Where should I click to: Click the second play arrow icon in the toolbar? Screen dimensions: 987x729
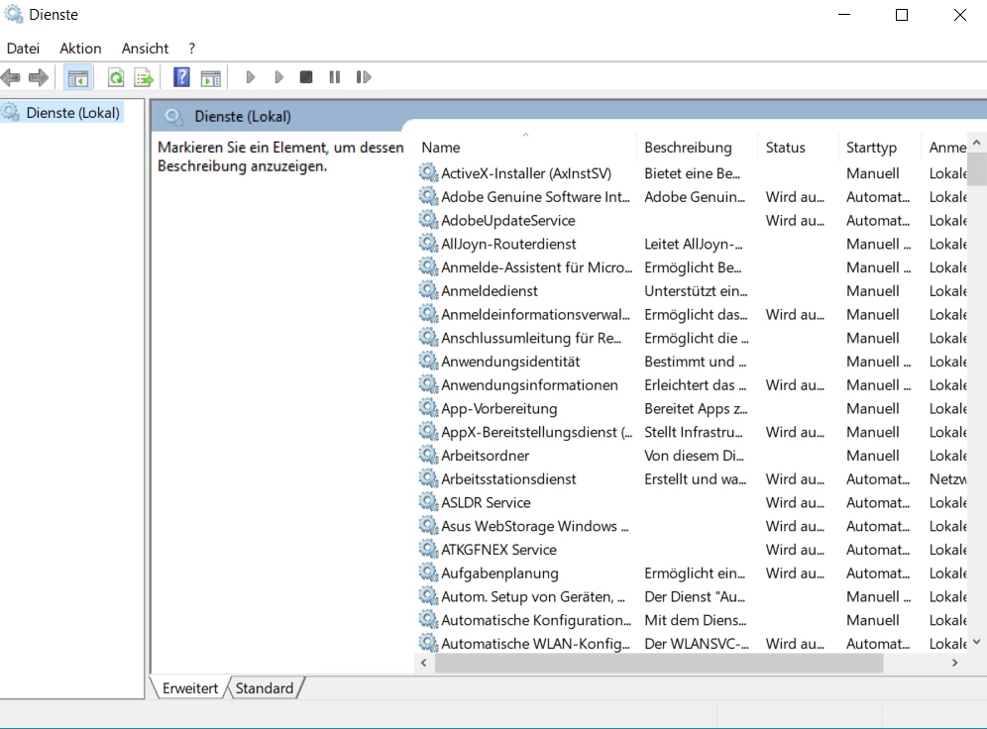tap(278, 77)
